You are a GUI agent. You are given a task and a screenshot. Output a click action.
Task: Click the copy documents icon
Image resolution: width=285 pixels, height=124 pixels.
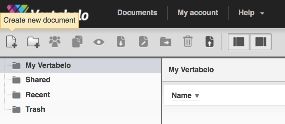point(77,42)
